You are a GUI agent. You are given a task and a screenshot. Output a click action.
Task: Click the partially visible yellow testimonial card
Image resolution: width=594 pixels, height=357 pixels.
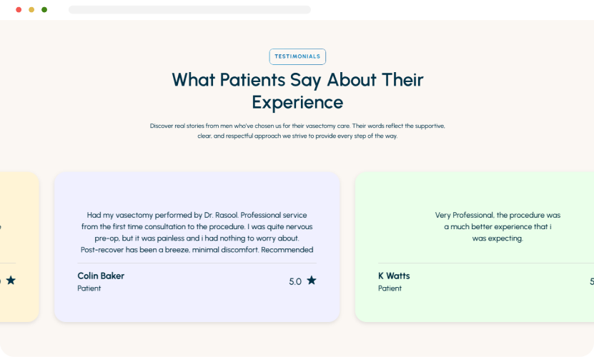pyautogui.click(x=19, y=247)
